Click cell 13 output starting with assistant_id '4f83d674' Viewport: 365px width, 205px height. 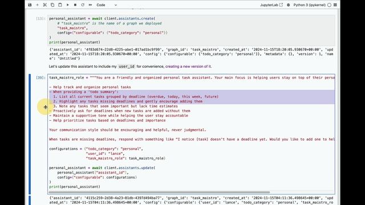coord(192,54)
